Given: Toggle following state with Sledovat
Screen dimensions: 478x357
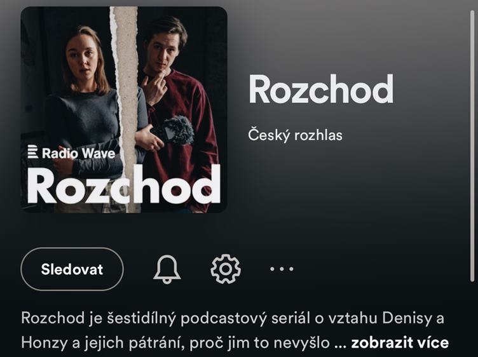Looking at the screenshot, I should pyautogui.click(x=72, y=269).
